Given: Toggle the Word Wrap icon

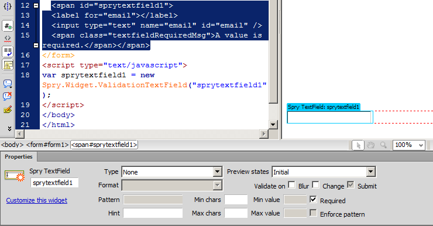Looking at the screenshot, I should [x=8, y=52].
